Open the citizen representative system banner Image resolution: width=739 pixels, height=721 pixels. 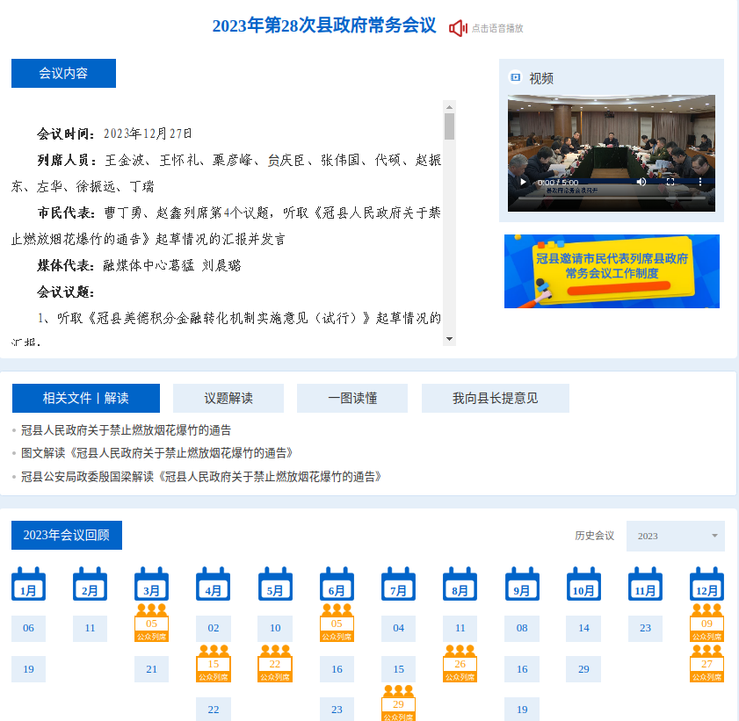pyautogui.click(x=612, y=271)
